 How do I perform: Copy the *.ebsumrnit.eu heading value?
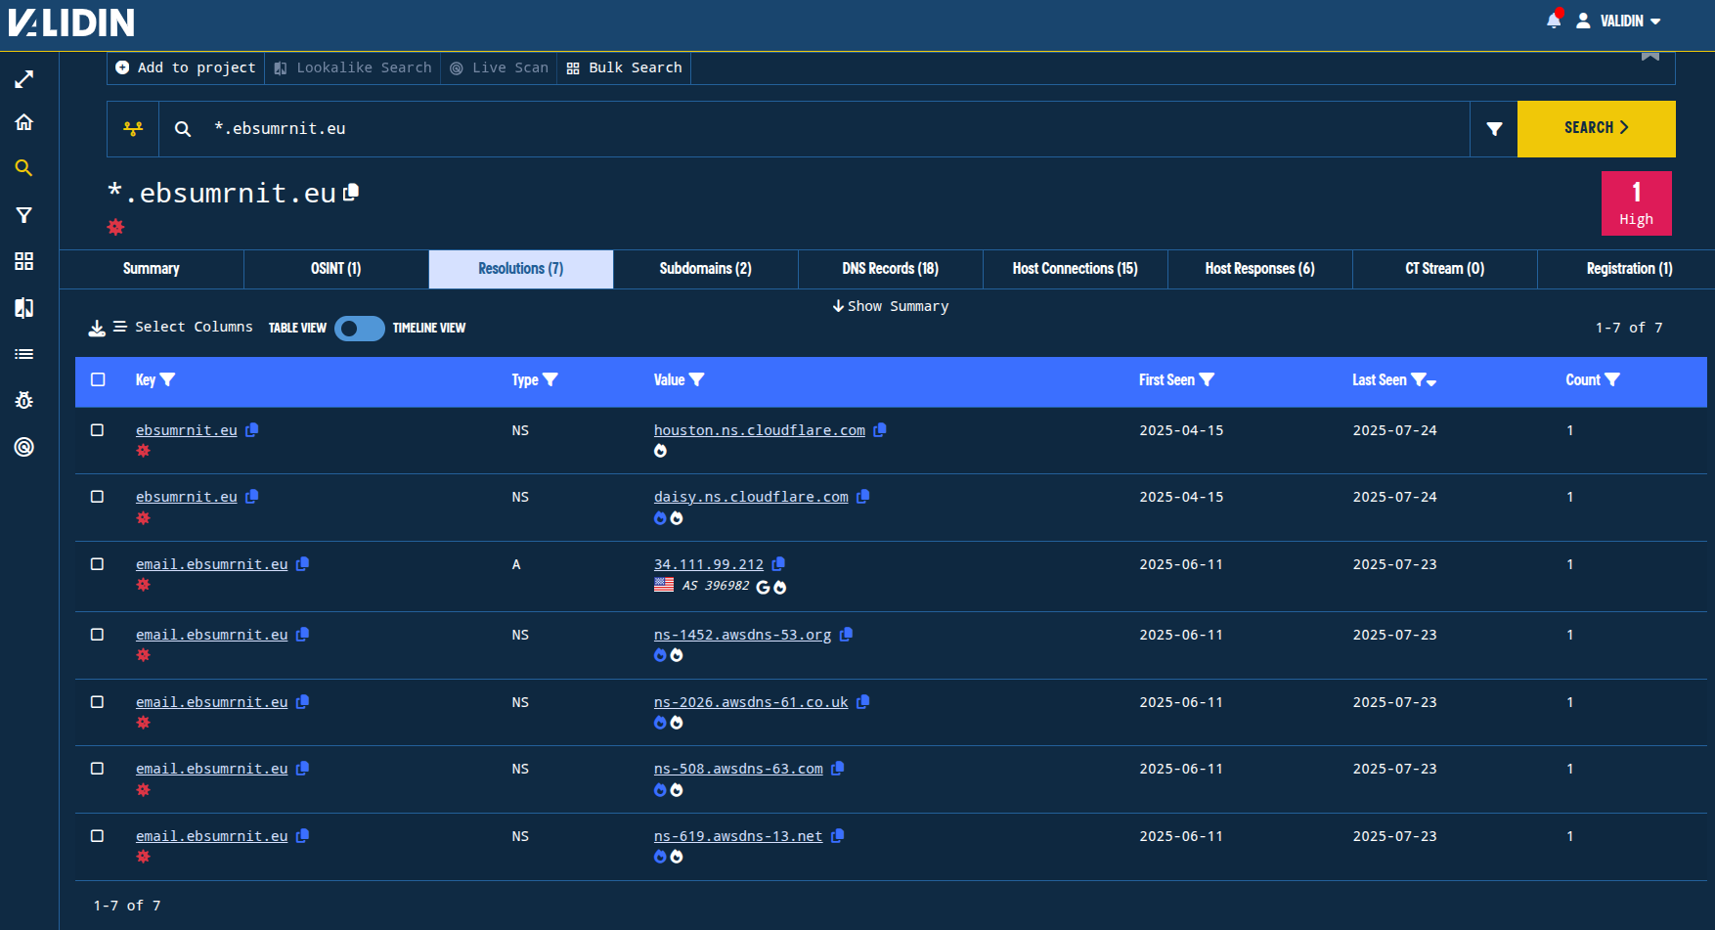(x=351, y=192)
